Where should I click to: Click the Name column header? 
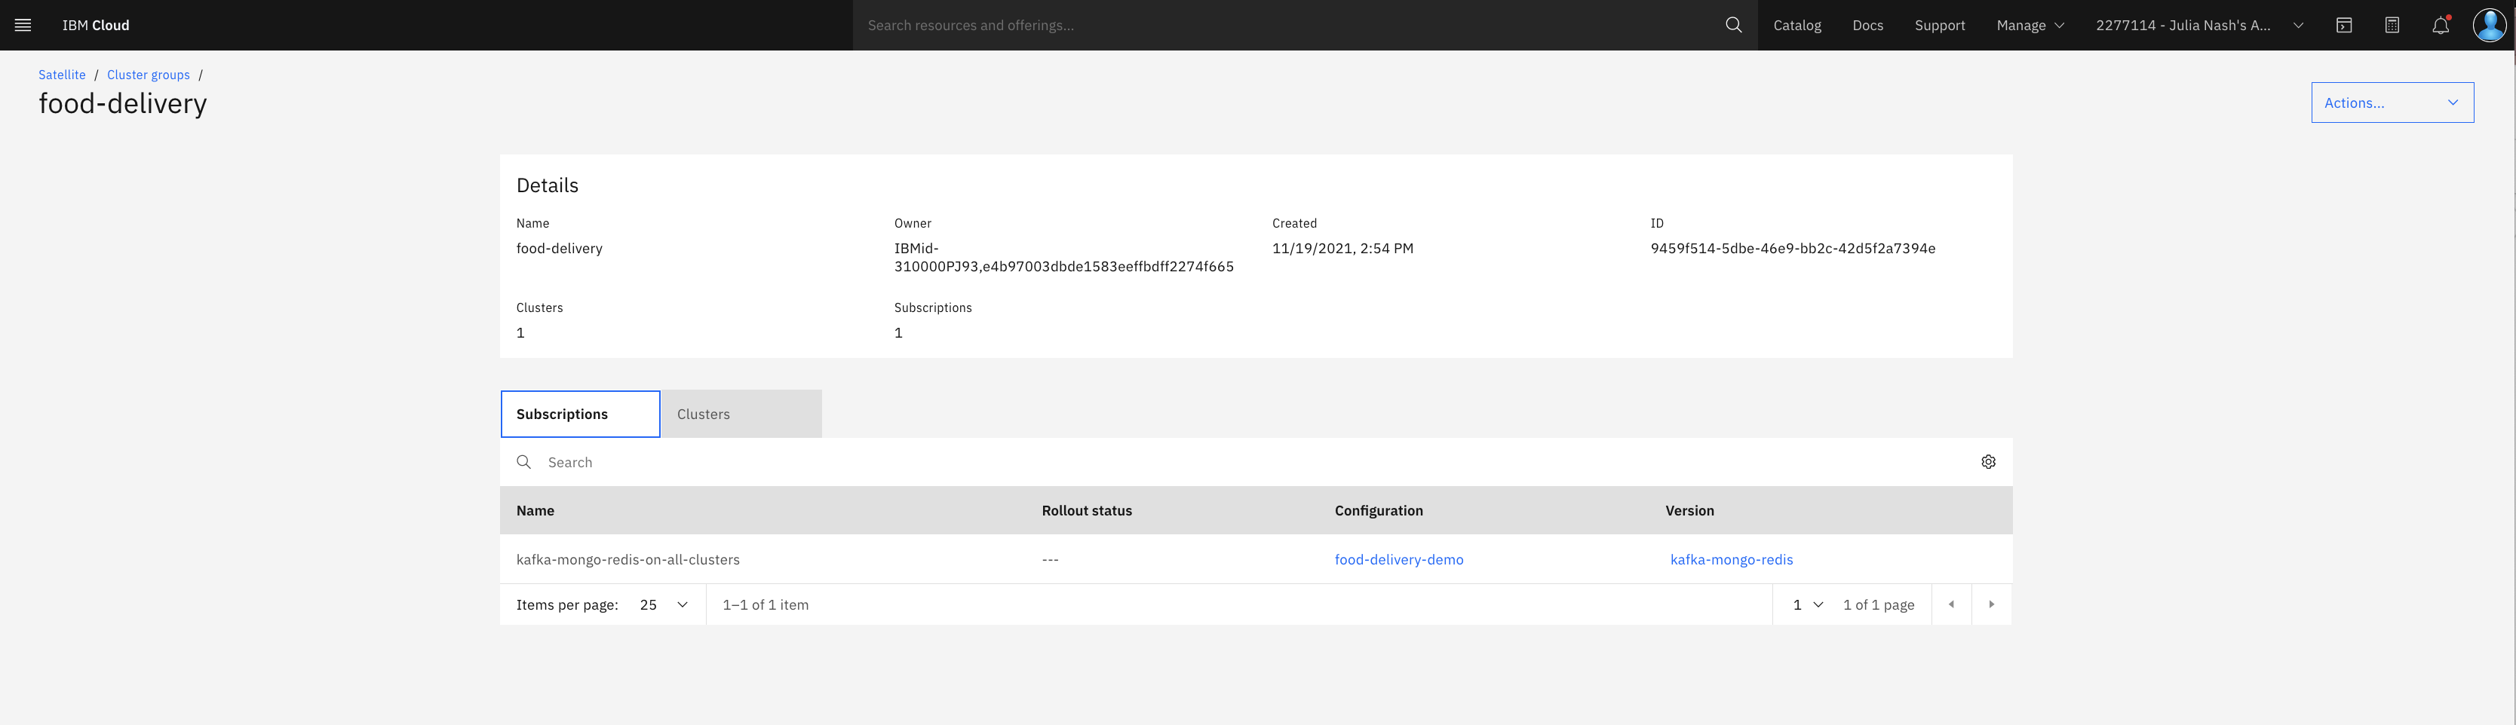[x=535, y=511]
